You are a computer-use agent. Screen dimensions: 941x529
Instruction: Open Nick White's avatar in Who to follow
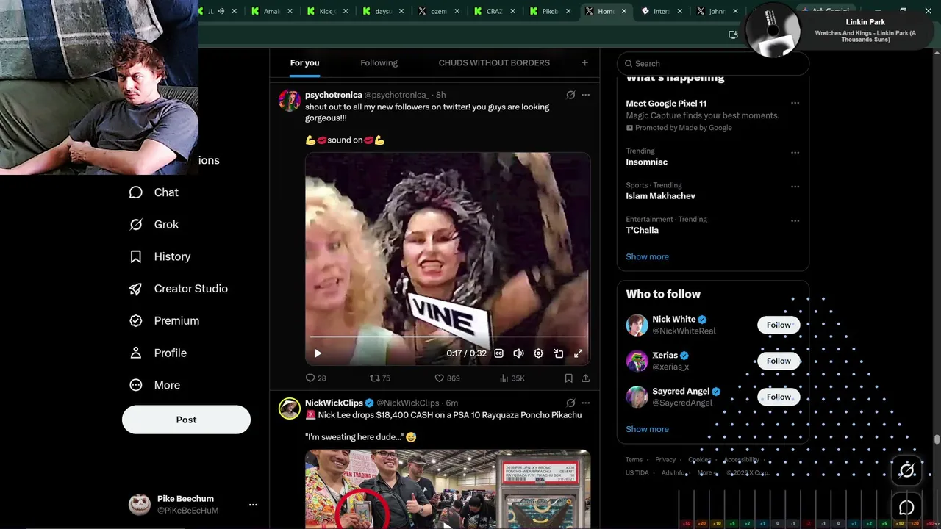click(x=637, y=325)
